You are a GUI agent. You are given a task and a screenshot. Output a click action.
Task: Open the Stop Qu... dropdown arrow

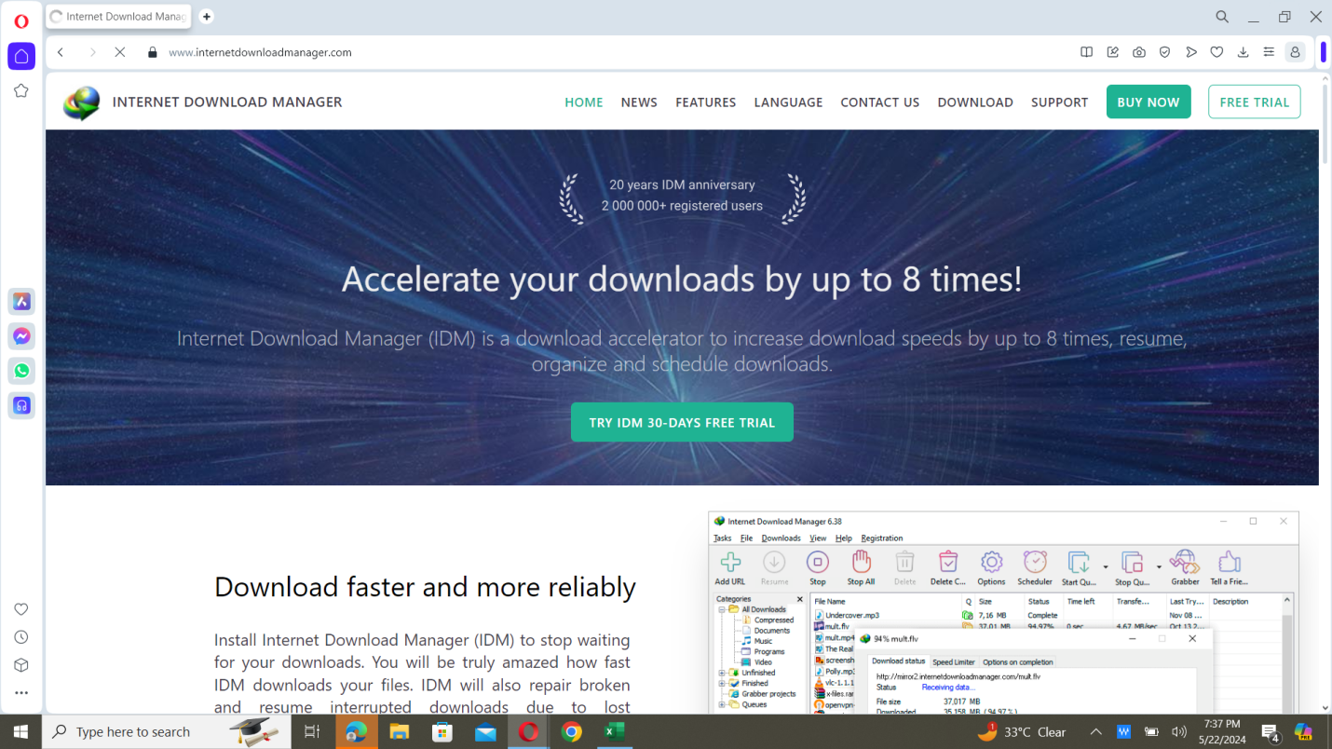[x=1158, y=566]
